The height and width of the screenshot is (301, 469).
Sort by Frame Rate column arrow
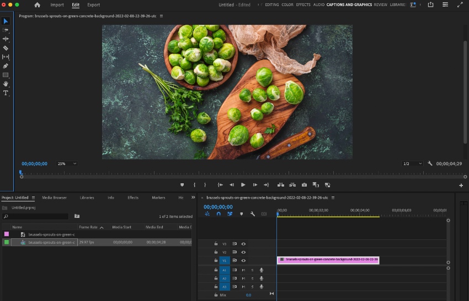(102, 227)
